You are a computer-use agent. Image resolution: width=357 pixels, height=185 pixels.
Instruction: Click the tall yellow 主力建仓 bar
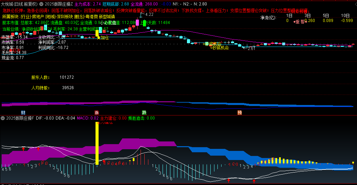pos(97,143)
